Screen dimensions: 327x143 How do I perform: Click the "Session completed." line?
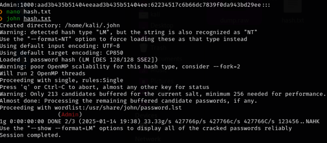(x=31, y=135)
